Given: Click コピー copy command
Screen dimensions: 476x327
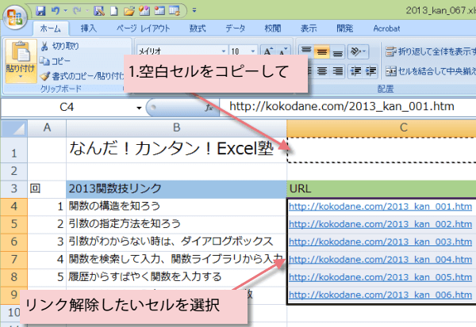Looking at the screenshot, I should click(56, 61).
